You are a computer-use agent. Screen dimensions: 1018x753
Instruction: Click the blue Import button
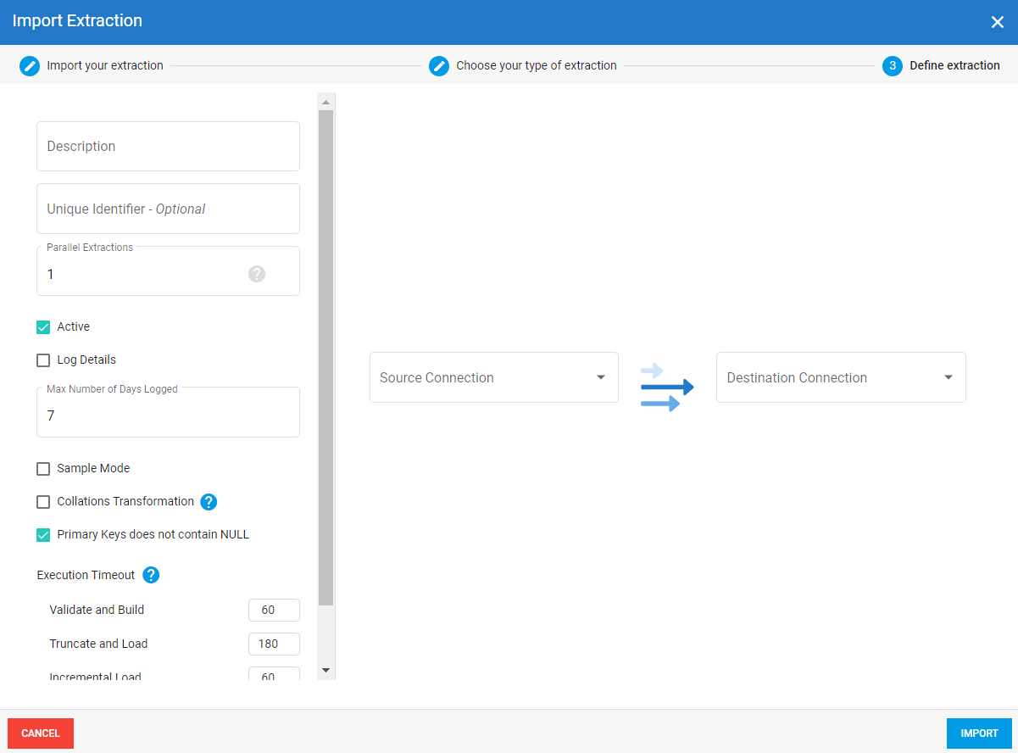pyautogui.click(x=979, y=733)
